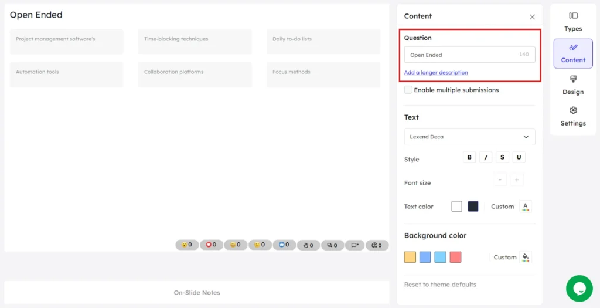Close the Content panel

(532, 17)
